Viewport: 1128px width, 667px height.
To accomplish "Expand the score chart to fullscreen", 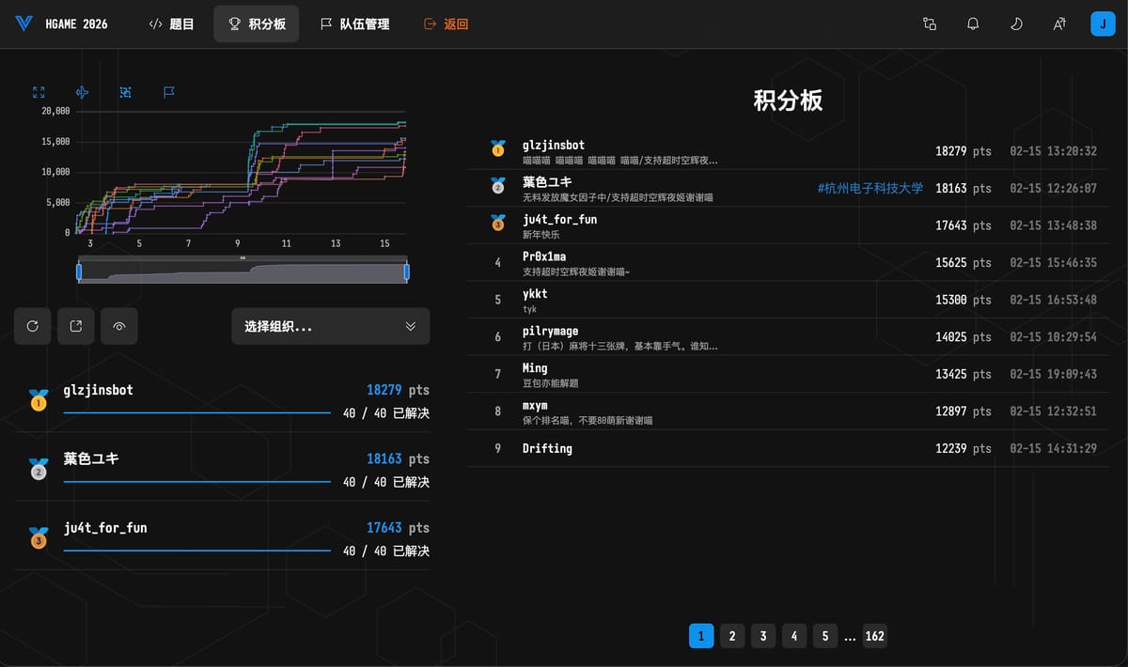I will [x=39, y=92].
